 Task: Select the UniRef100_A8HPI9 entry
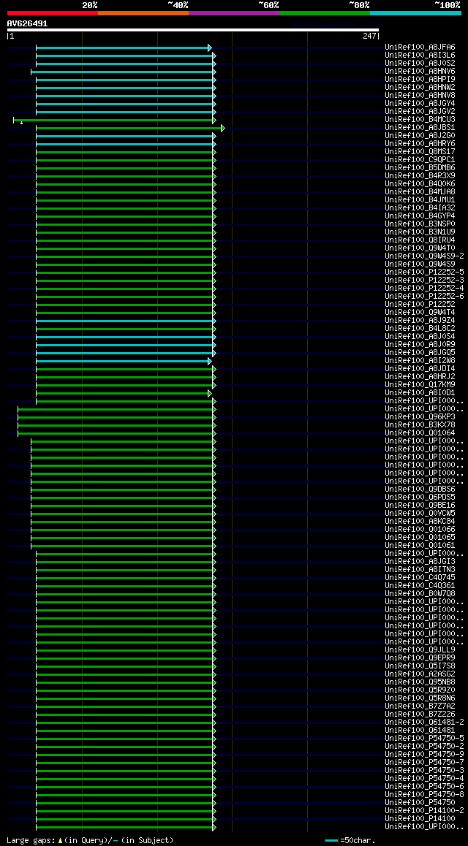(x=420, y=80)
